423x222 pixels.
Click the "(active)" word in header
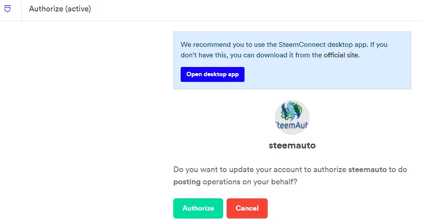click(x=78, y=9)
